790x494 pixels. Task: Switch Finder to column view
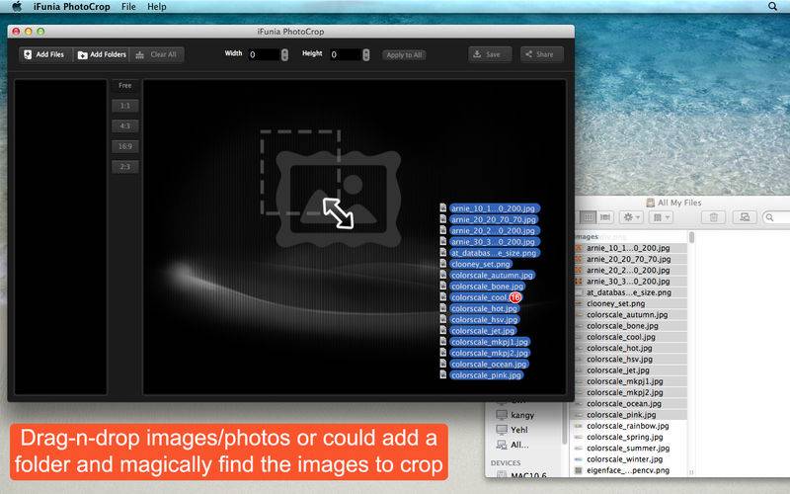pyautogui.click(x=588, y=217)
